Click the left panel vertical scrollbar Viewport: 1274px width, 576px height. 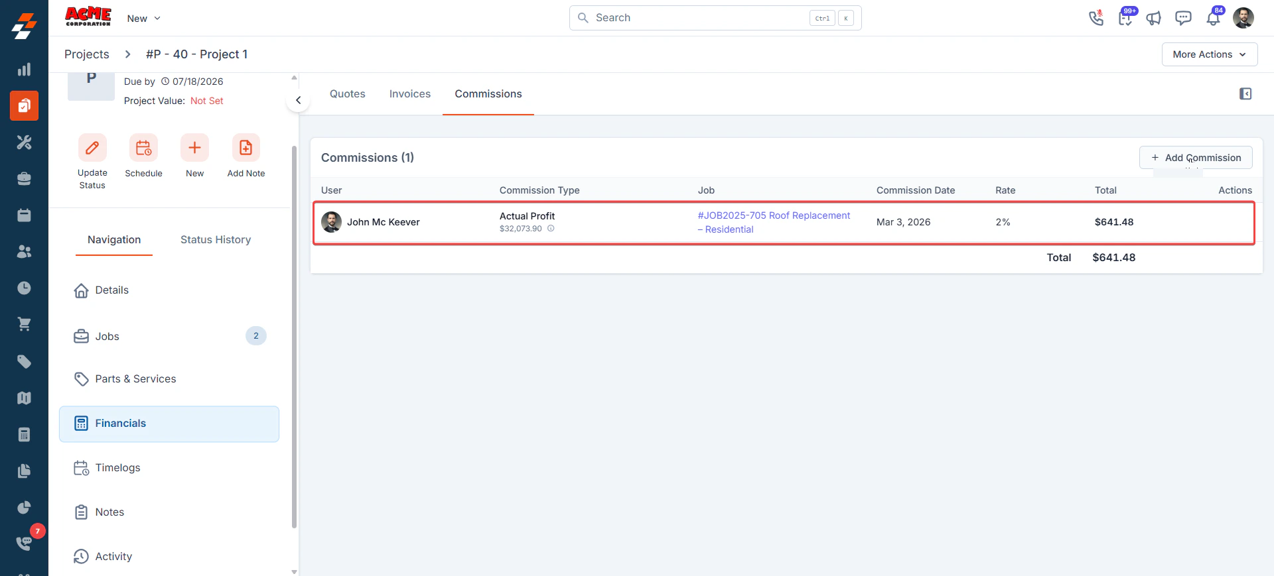pos(294,337)
